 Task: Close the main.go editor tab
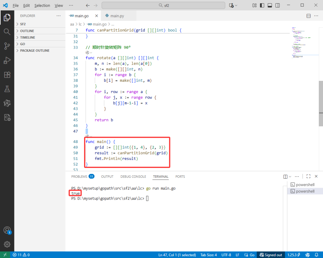pos(96,16)
